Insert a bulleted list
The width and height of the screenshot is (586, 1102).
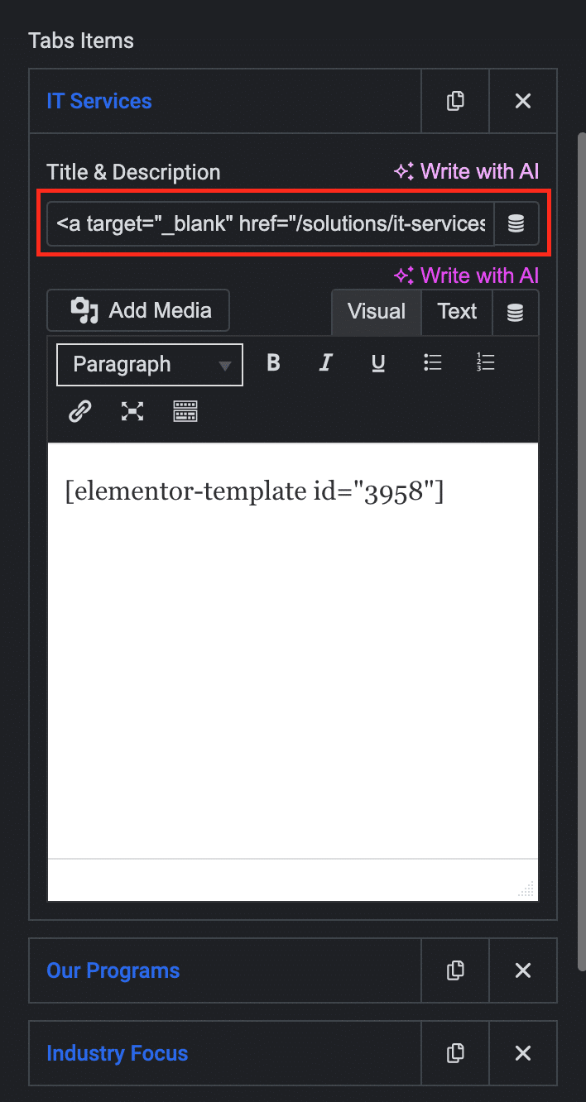tap(432, 363)
